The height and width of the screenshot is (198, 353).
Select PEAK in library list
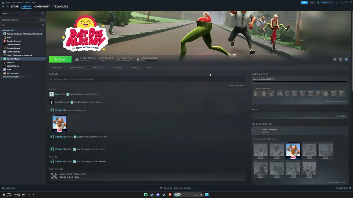coord(9,70)
